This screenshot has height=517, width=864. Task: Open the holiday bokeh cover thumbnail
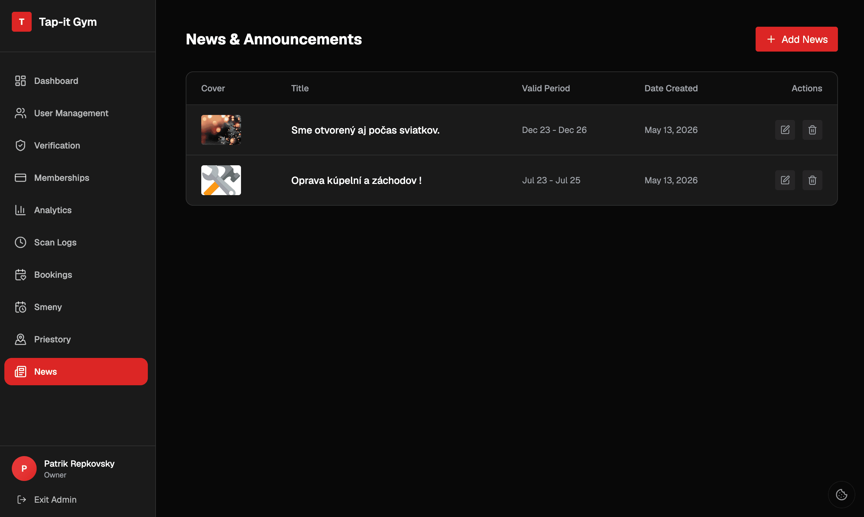tap(221, 130)
